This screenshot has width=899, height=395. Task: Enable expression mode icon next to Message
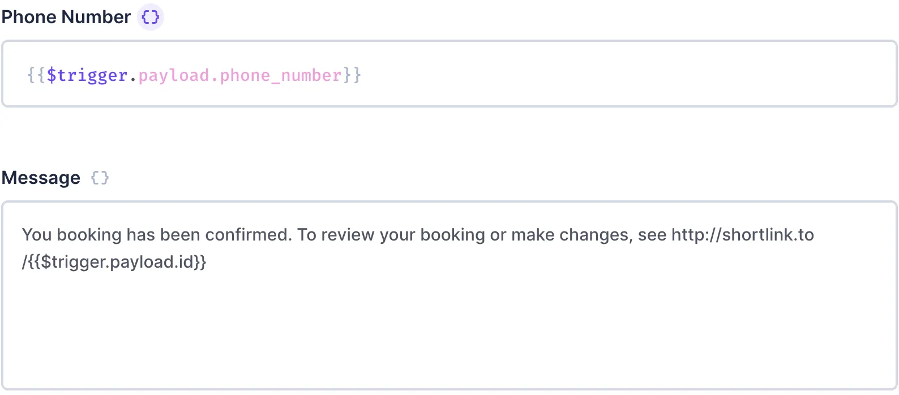100,178
